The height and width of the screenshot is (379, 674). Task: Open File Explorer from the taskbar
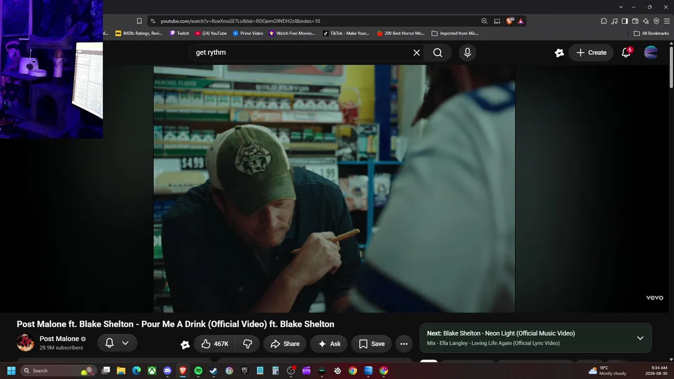point(121,371)
